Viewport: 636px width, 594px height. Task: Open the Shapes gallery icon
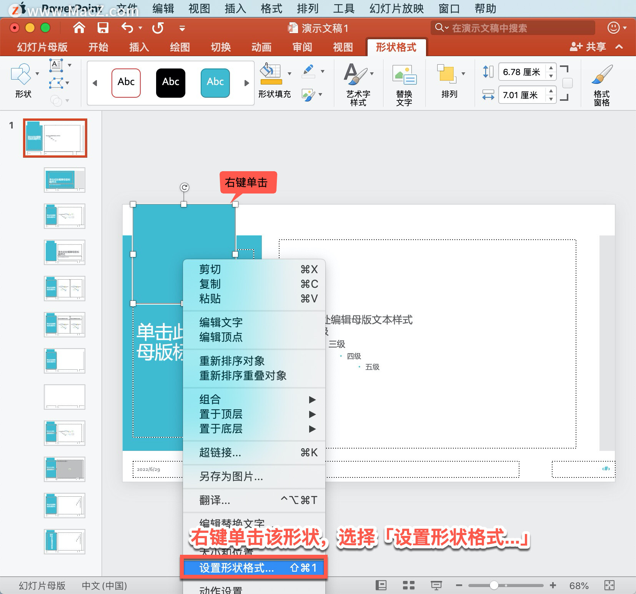[x=21, y=75]
